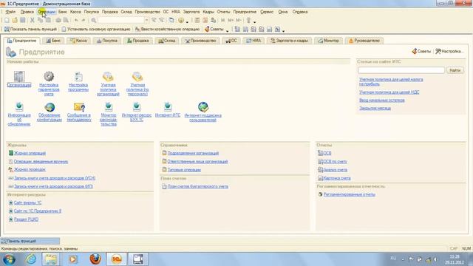
Task: Open Сайт фирмы 1С link
Action: [x=27, y=202]
